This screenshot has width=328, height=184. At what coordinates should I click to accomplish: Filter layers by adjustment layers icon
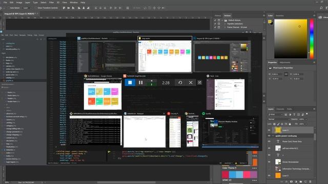pyautogui.click(x=290, y=114)
